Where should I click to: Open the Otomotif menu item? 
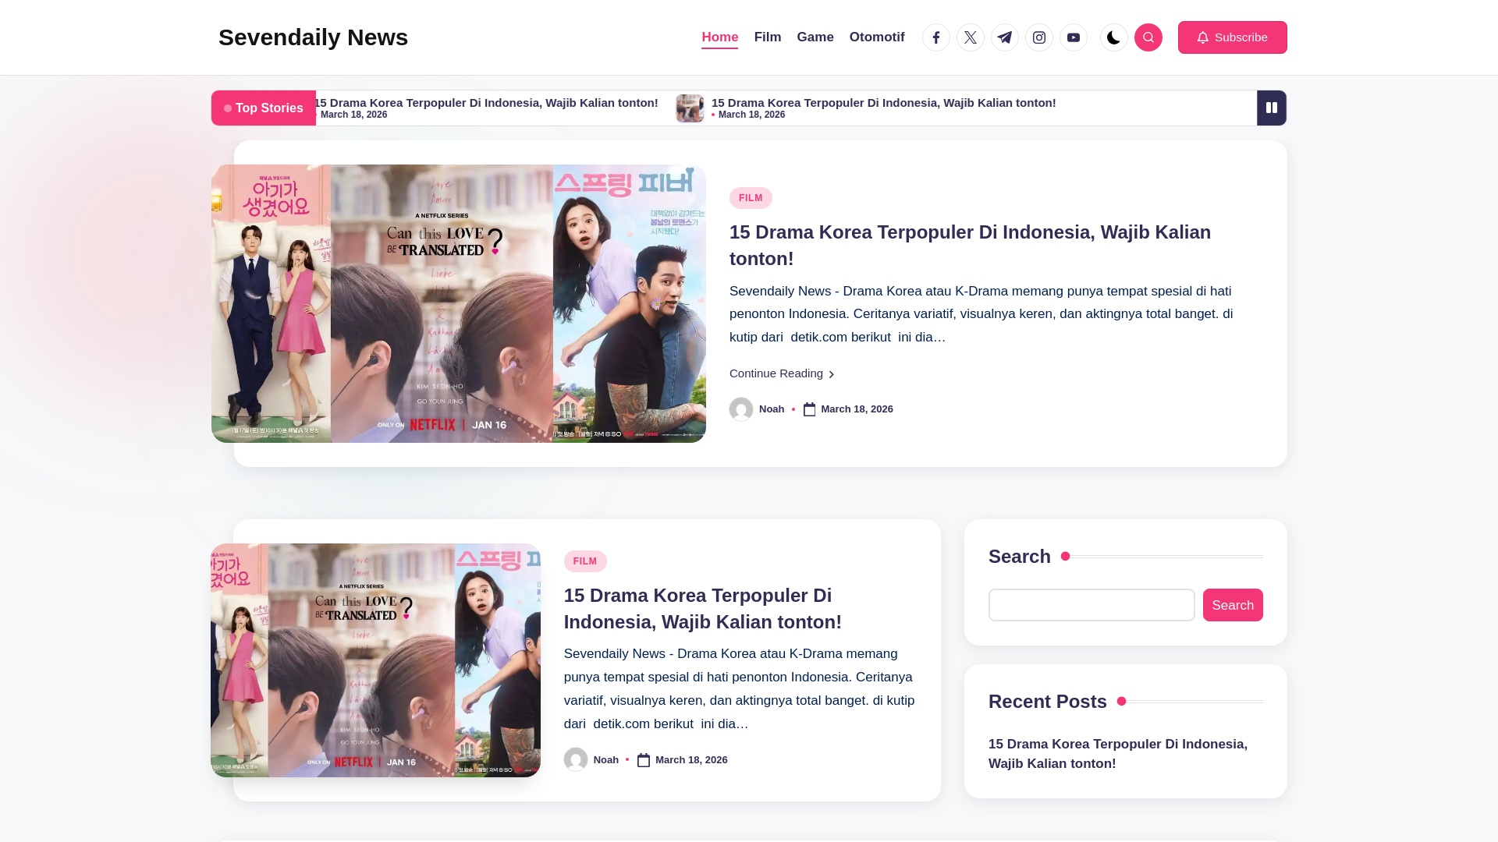coord(877,37)
